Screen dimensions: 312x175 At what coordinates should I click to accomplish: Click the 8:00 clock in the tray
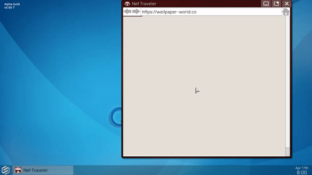point(302,172)
